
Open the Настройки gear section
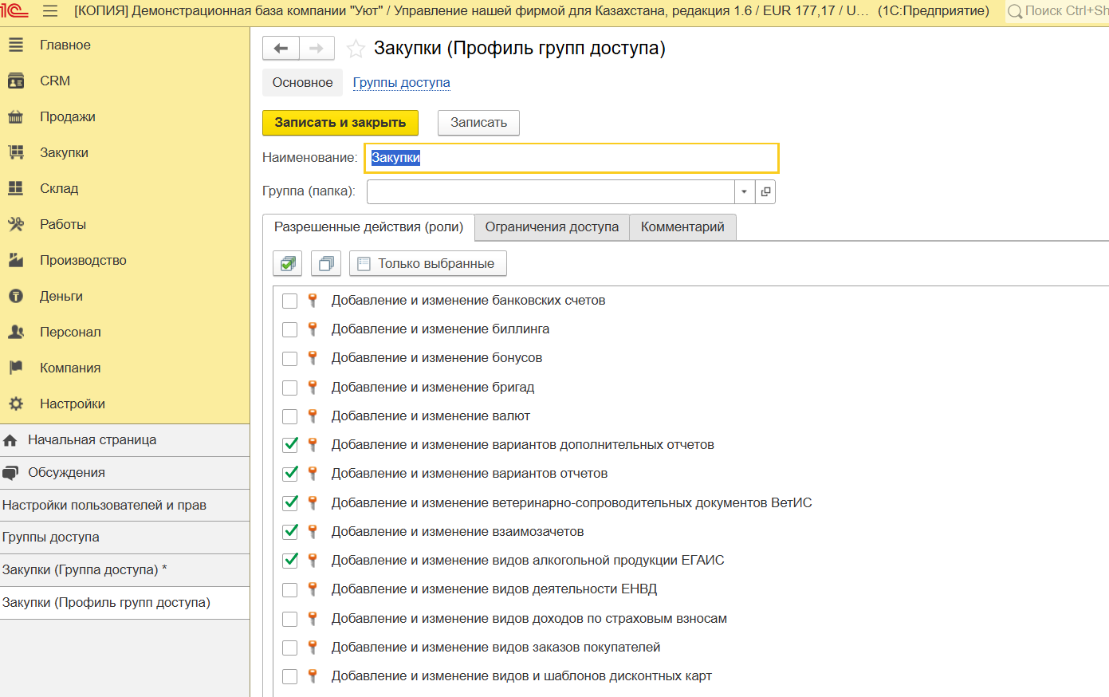coord(72,404)
